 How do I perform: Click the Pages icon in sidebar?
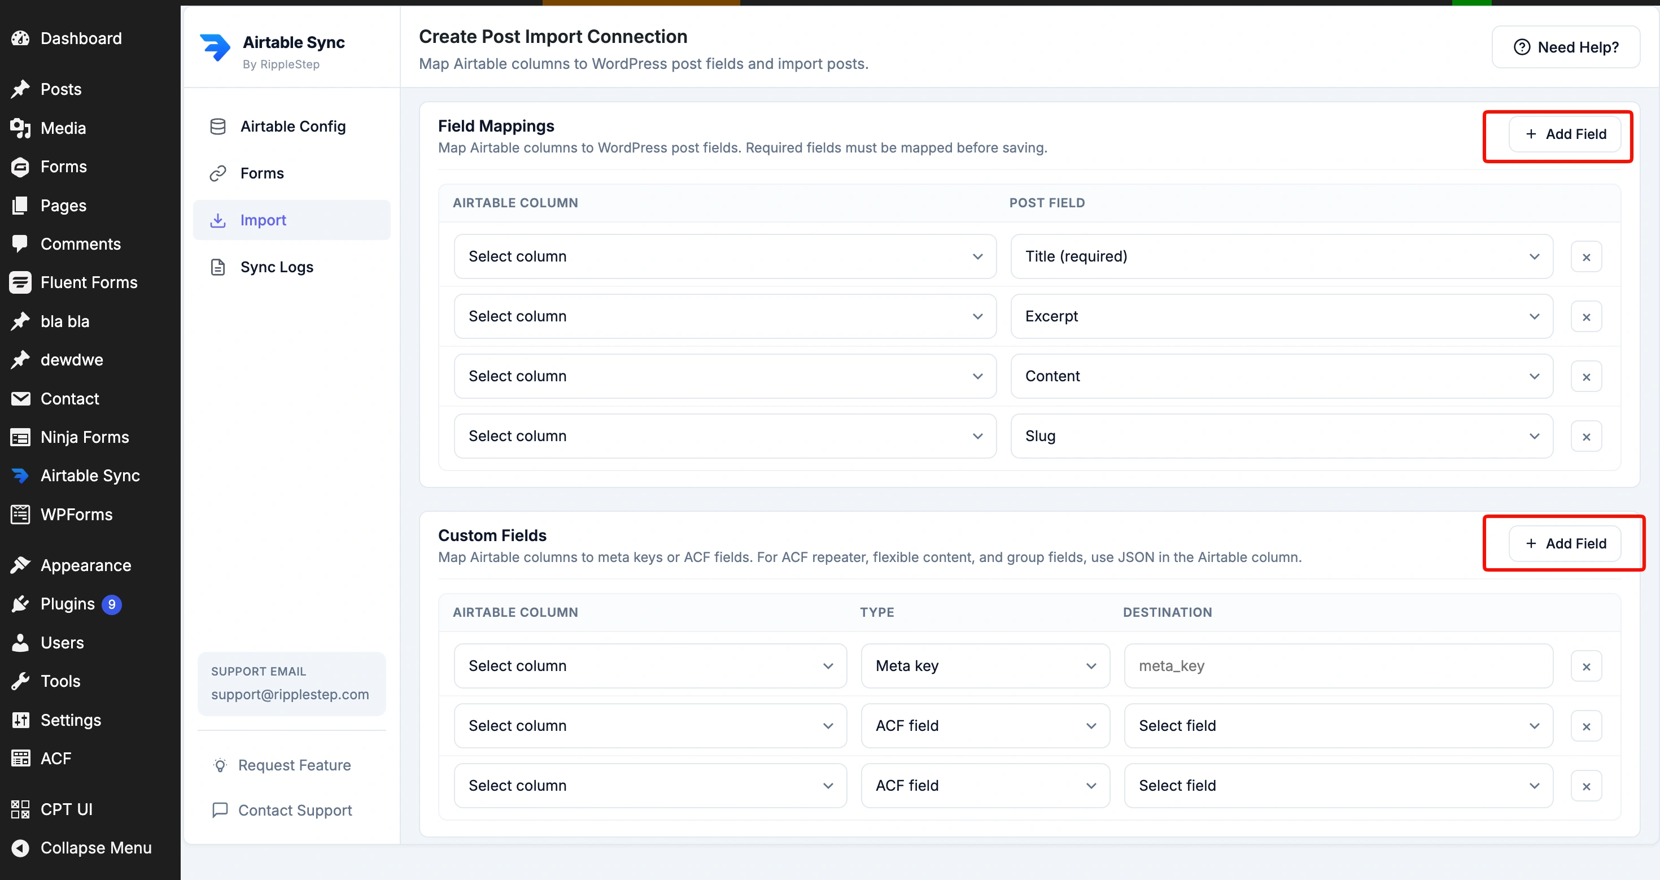(x=21, y=205)
